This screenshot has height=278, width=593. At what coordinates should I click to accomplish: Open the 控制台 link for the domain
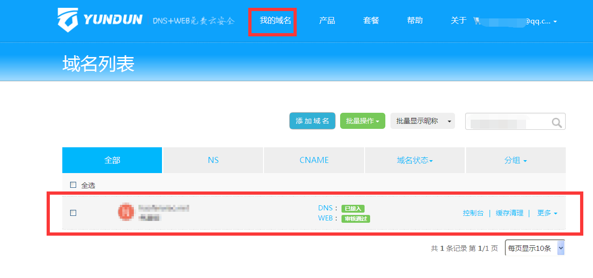pyautogui.click(x=473, y=213)
